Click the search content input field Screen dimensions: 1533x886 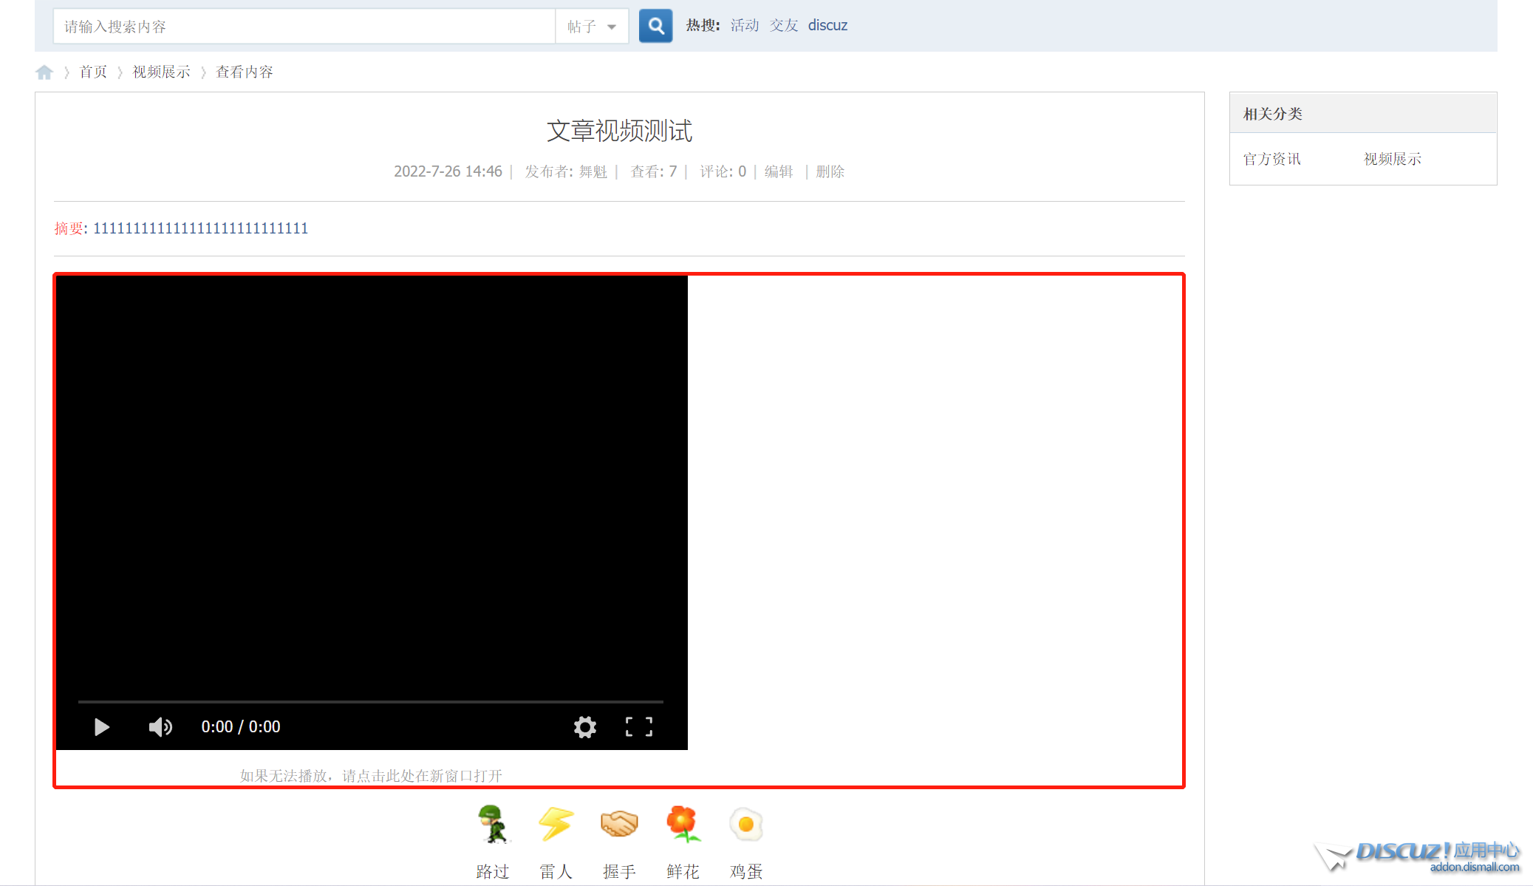coord(304,27)
